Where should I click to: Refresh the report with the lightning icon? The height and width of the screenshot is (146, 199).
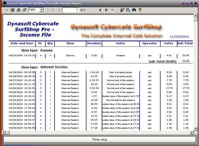(x=25, y=10)
